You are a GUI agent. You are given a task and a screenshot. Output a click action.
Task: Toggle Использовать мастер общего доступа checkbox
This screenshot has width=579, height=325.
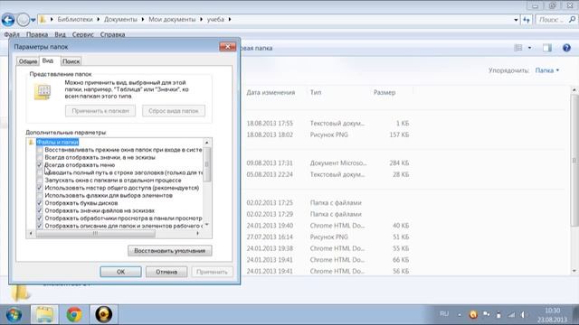click(x=40, y=188)
